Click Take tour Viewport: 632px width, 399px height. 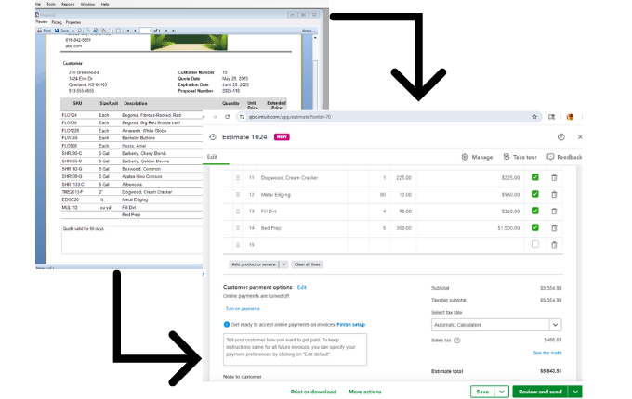[x=520, y=157]
